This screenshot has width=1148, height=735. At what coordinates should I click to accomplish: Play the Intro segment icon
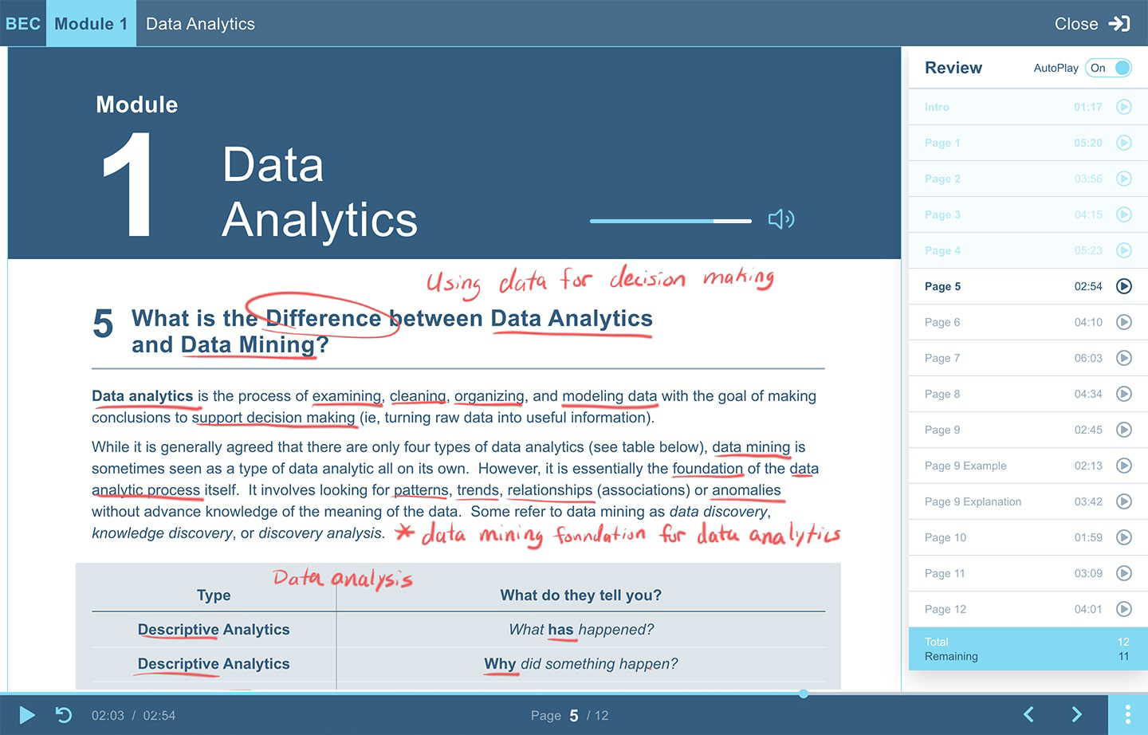(1124, 107)
